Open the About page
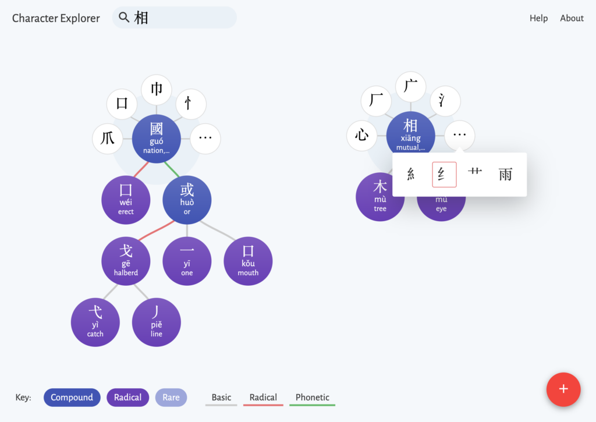The height and width of the screenshot is (422, 596). click(x=572, y=18)
